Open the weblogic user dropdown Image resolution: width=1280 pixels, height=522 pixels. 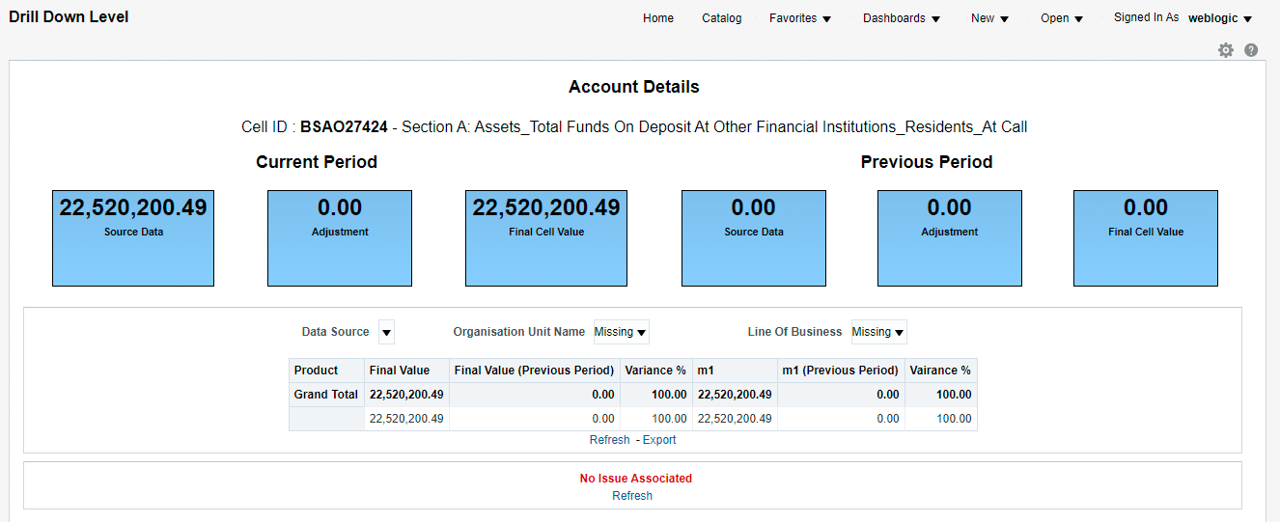(x=1220, y=18)
